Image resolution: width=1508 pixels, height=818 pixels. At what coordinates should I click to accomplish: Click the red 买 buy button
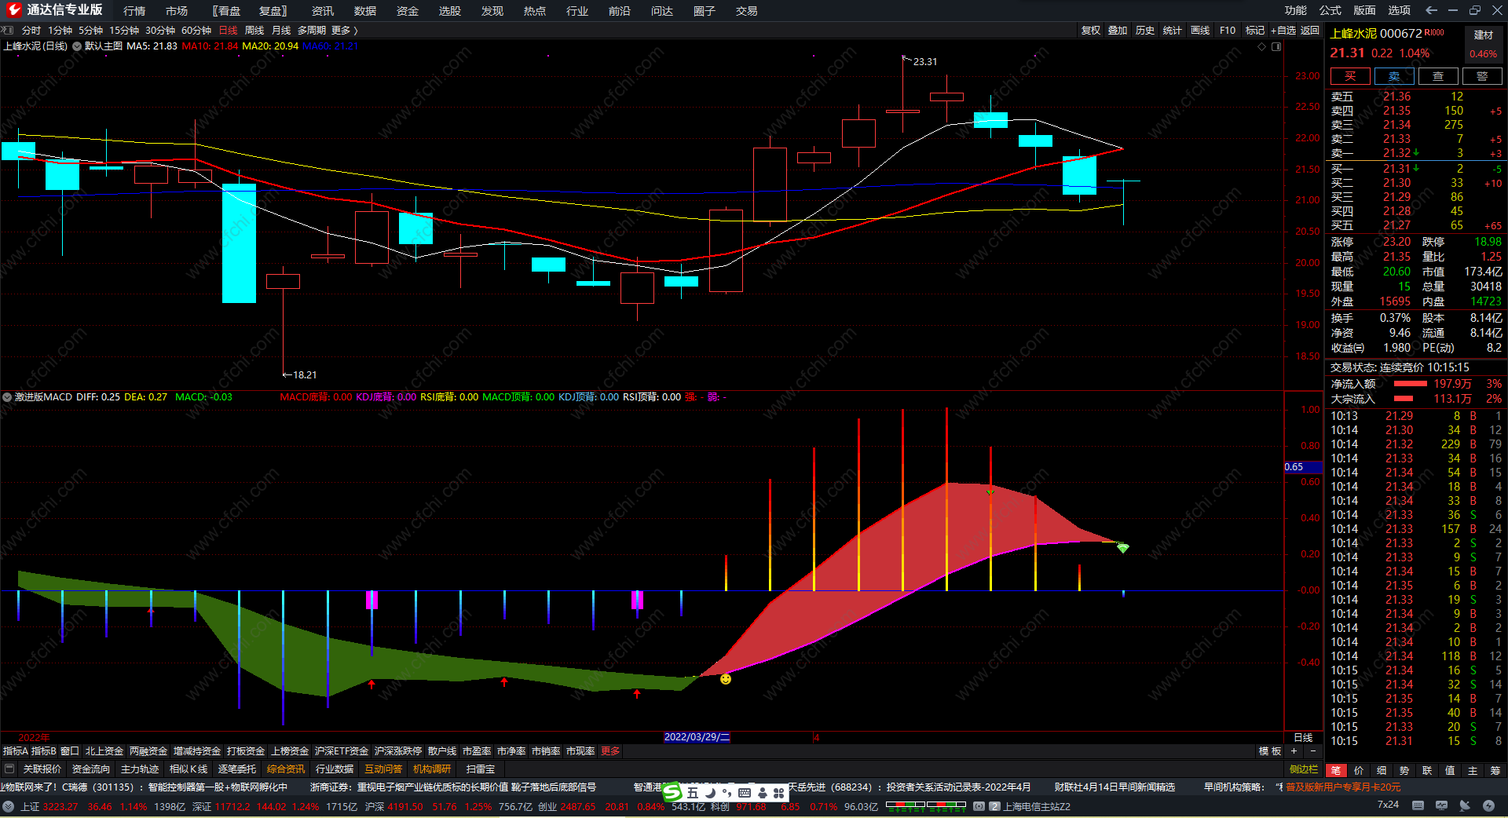tap(1350, 76)
